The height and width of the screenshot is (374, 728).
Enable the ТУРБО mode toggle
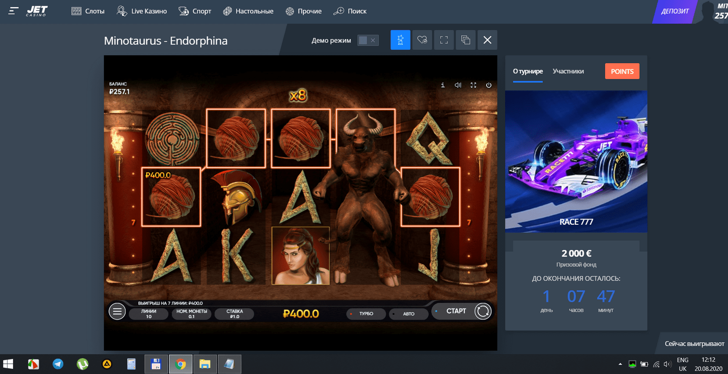tap(366, 314)
